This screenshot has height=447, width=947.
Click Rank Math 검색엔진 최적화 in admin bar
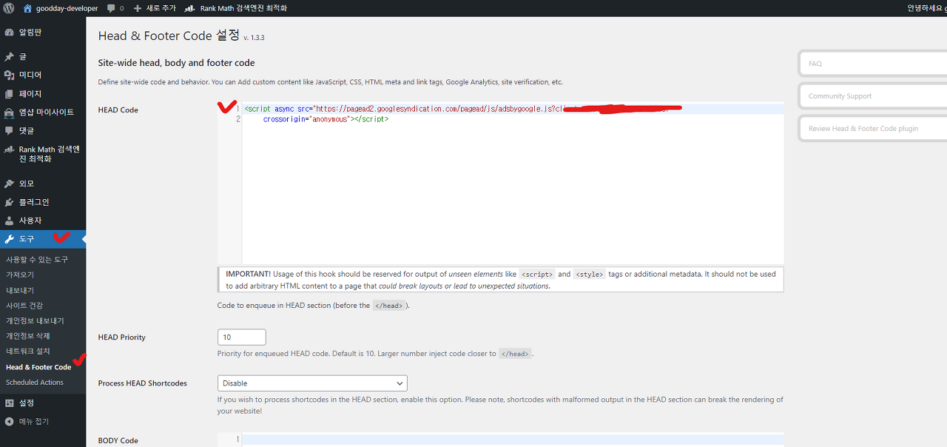pos(243,8)
